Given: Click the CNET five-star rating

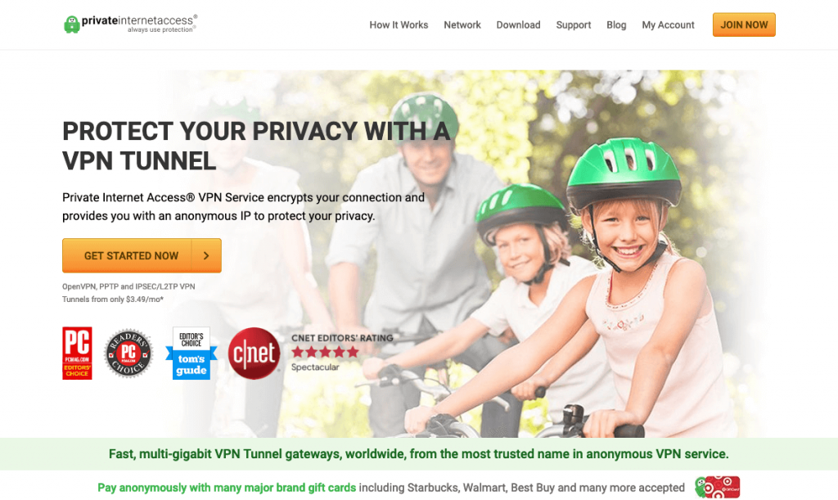Looking at the screenshot, I should coord(325,352).
